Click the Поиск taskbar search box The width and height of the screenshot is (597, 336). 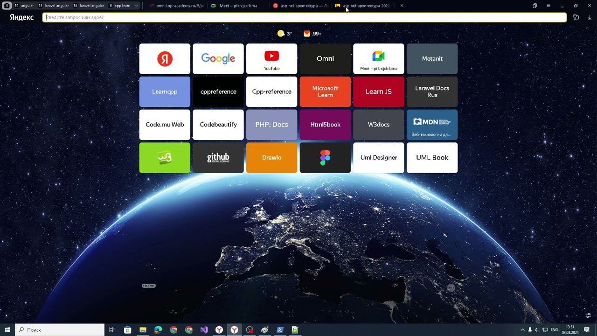(x=60, y=329)
